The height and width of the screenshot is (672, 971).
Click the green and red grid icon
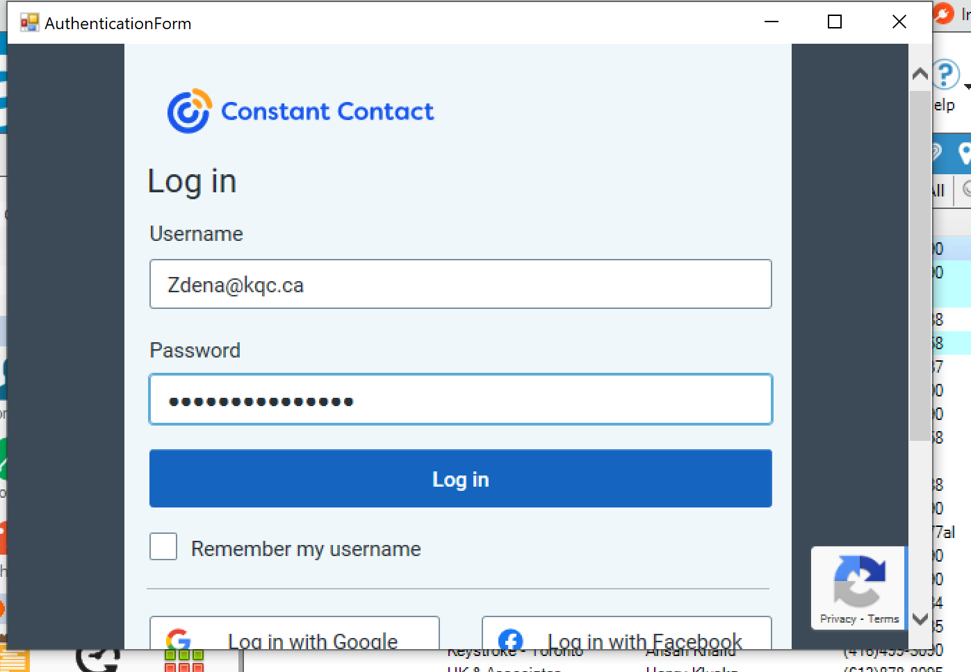[x=184, y=660]
